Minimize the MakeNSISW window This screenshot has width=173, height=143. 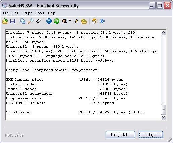pos(152,6)
